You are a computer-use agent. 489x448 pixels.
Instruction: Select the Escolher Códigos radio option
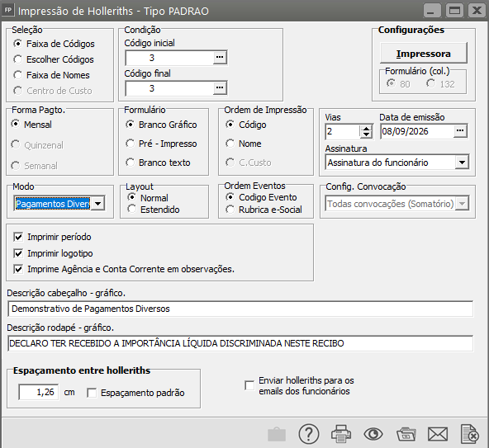point(18,59)
